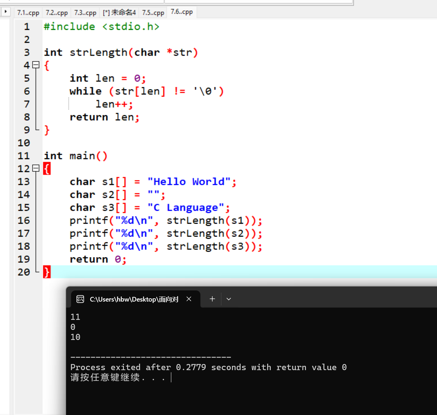Click the highlighted closing brace on line 20
437x415 pixels.
(47, 272)
